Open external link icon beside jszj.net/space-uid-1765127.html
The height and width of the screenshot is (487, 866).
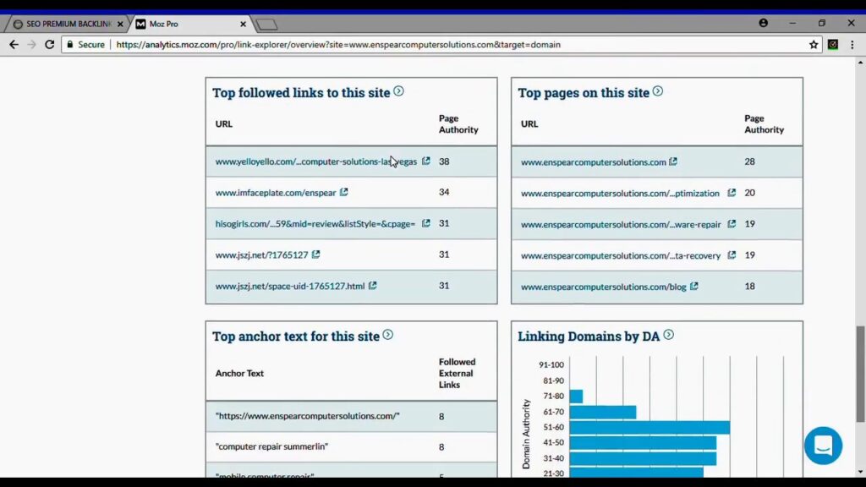[x=372, y=286]
